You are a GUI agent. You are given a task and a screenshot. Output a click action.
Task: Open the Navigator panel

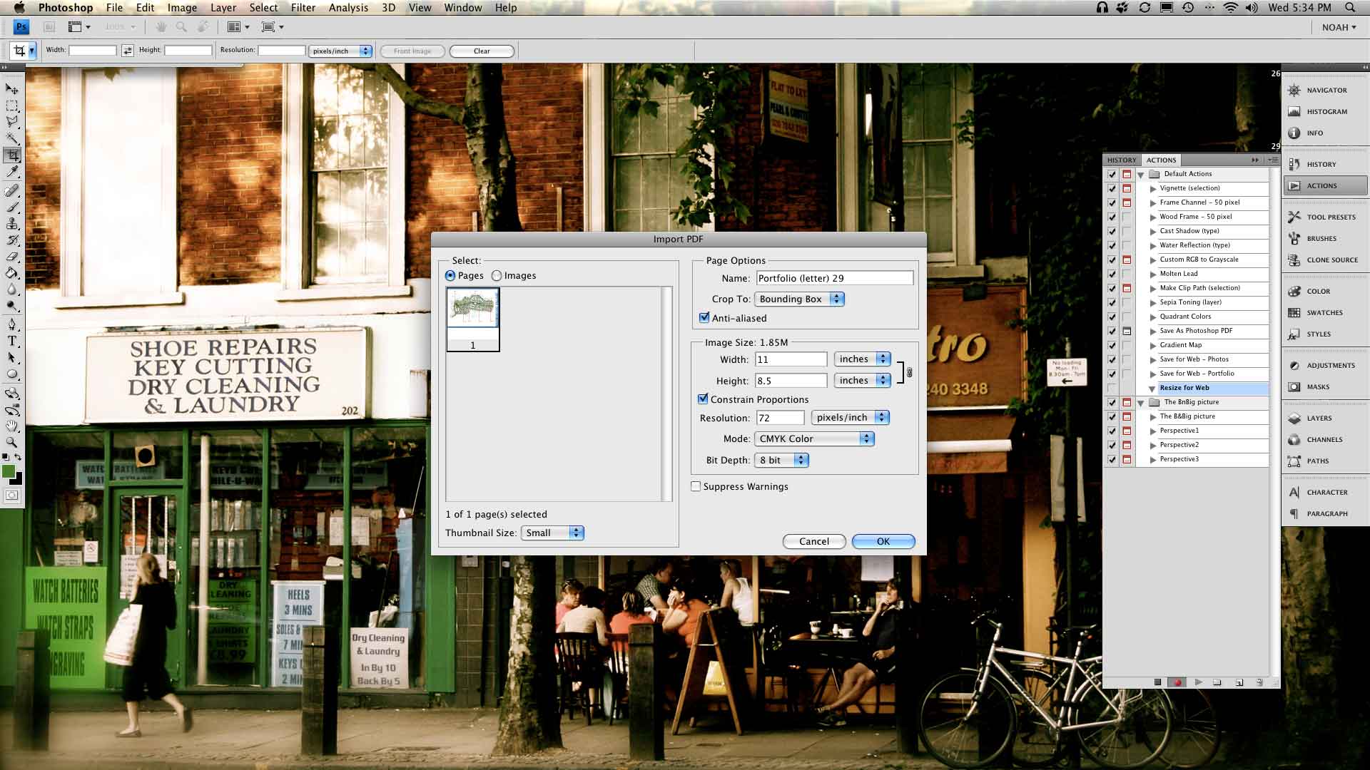pyautogui.click(x=1325, y=90)
